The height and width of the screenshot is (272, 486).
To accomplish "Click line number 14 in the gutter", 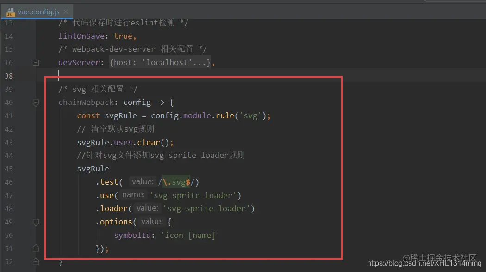I will (9, 36).
